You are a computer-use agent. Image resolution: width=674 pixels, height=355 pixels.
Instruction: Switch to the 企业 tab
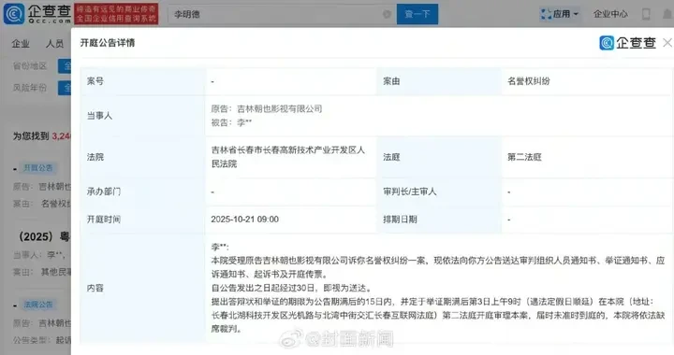(x=21, y=44)
